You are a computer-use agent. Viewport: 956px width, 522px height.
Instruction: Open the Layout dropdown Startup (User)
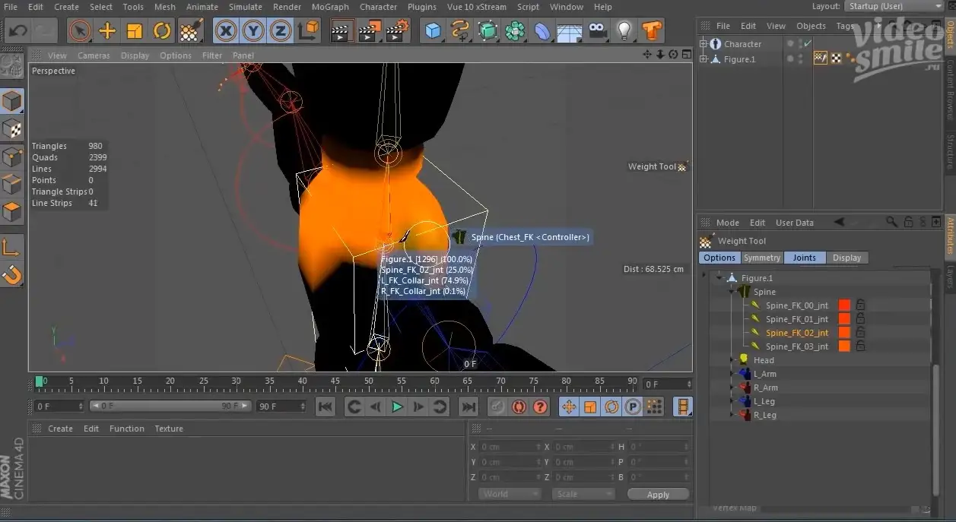point(894,6)
